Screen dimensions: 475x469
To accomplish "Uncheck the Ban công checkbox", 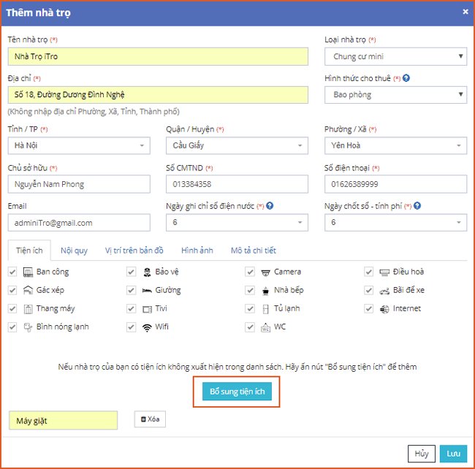I will pos(12,272).
